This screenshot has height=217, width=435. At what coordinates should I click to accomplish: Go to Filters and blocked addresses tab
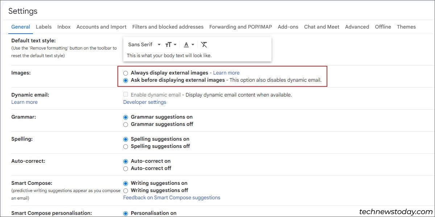point(168,27)
